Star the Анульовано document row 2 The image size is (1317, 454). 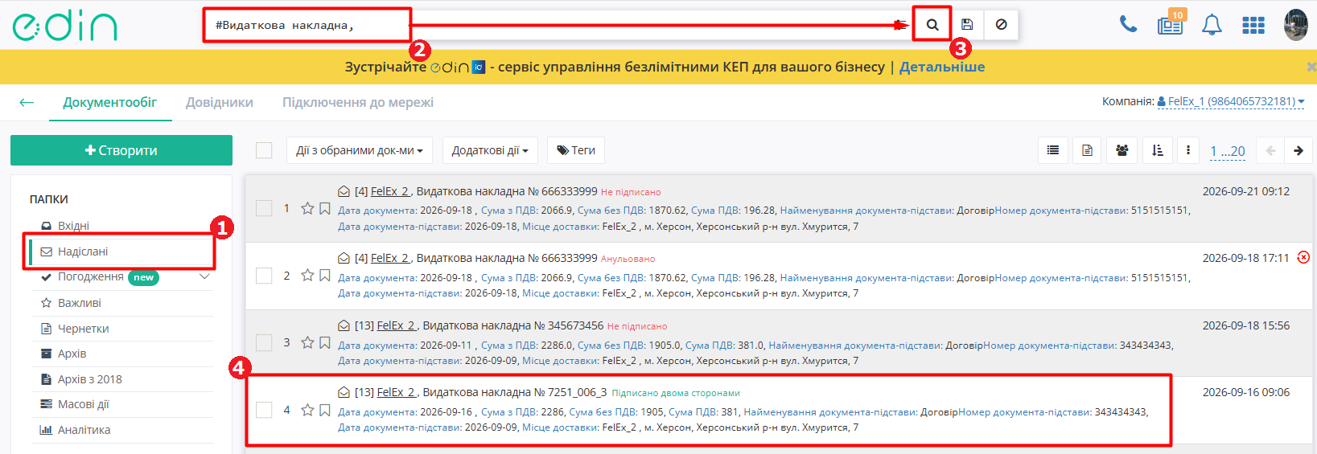(x=307, y=276)
